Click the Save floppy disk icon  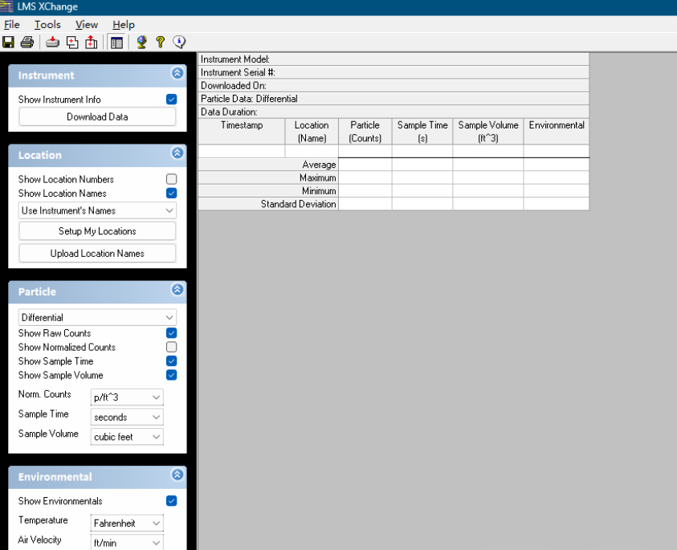[x=9, y=43]
